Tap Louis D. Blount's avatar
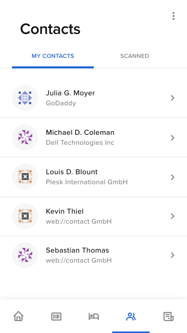Screen dimensions: 187x333 pyautogui.click(x=25, y=177)
